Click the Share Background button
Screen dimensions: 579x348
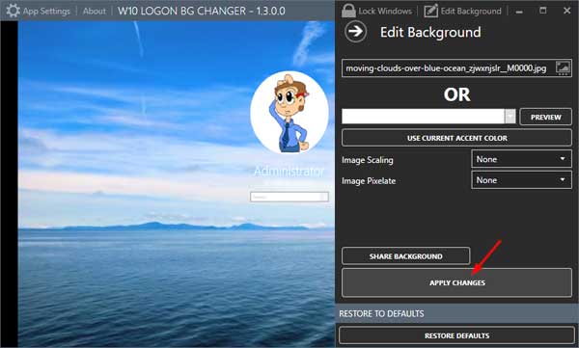click(406, 256)
